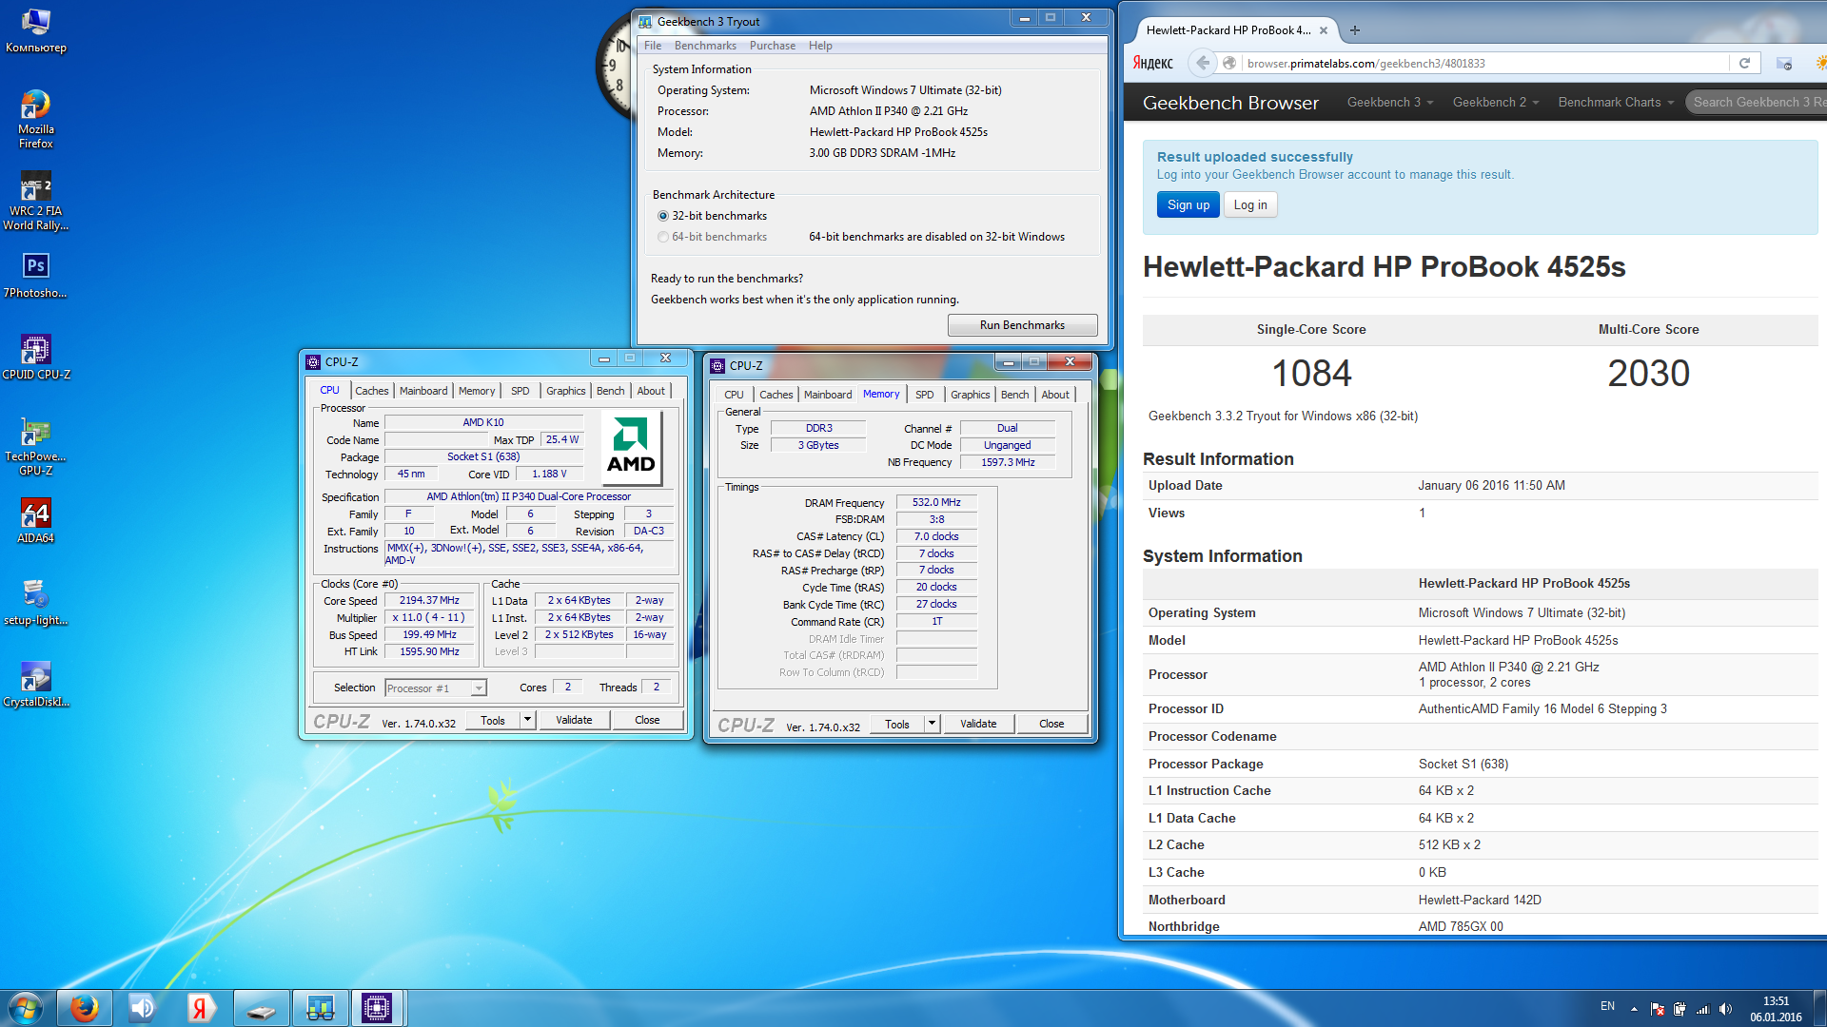Open Processor #1 selection combo box

(x=436, y=688)
